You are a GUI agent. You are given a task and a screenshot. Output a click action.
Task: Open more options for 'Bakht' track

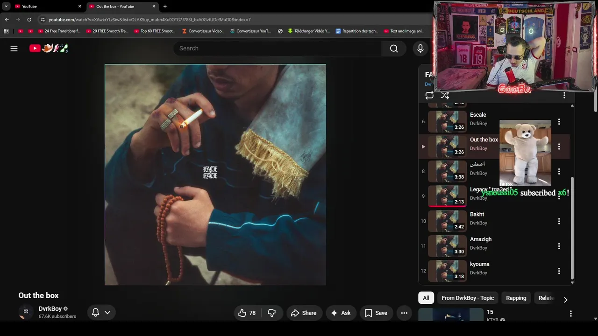[559, 221]
